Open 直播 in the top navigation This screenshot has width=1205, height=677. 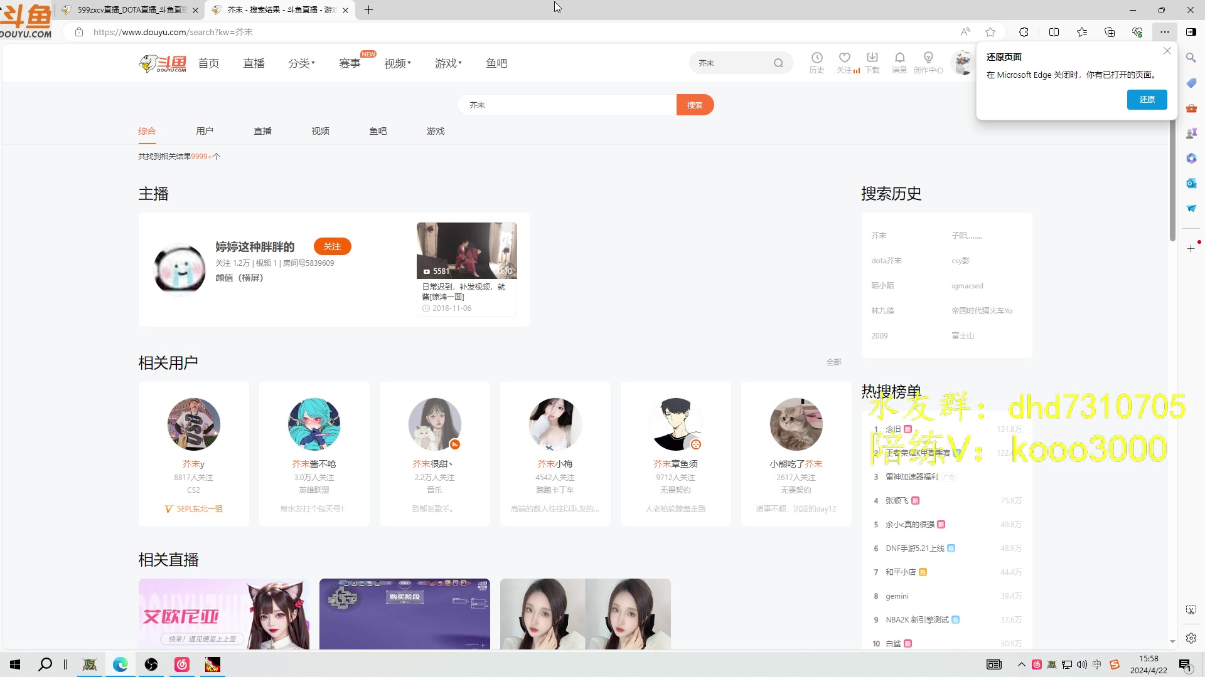[x=254, y=63]
